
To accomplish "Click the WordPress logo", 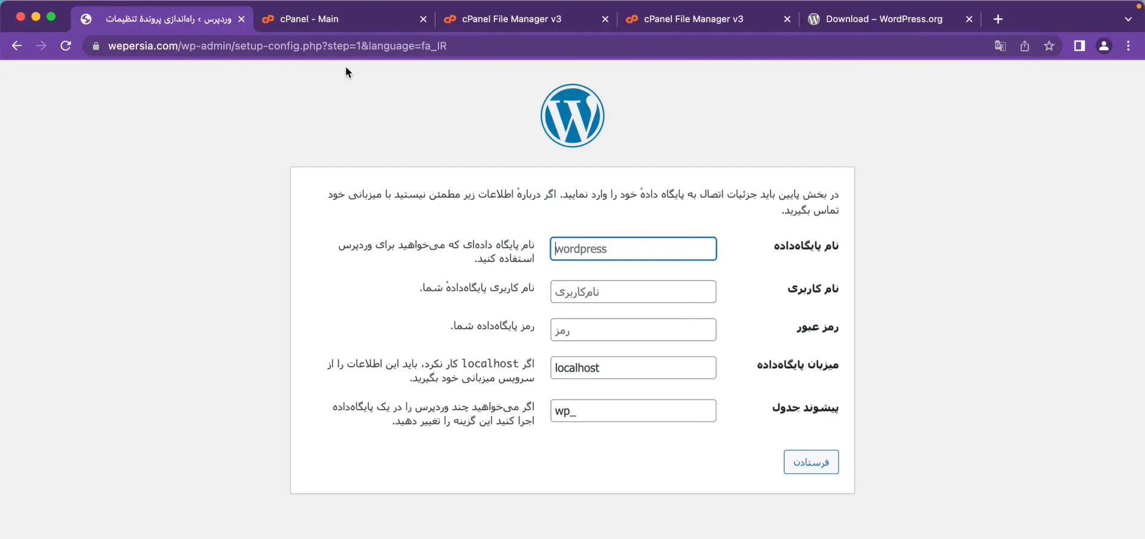I will (572, 116).
